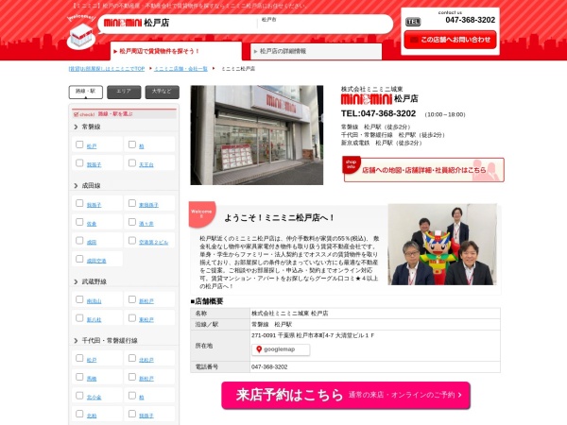Check the 天王台 station checkbox
The width and height of the screenshot is (567, 425).
132,163
